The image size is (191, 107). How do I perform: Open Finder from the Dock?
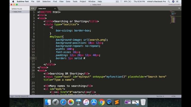tap(48, 102)
